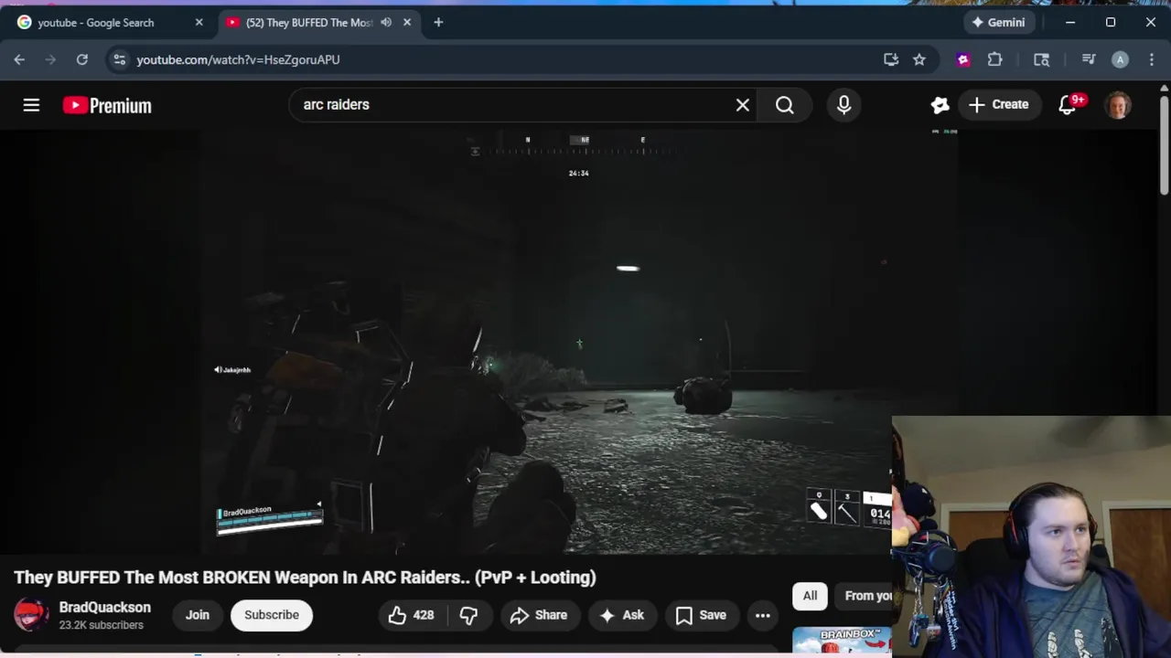Open the sparkle icon beside Create

(940, 105)
